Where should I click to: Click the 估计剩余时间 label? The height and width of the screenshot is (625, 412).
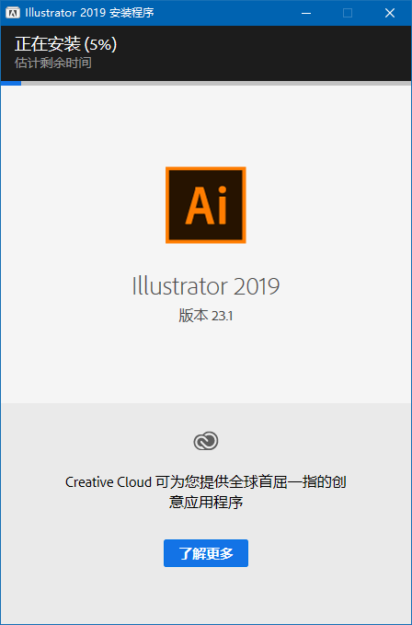pos(53,63)
